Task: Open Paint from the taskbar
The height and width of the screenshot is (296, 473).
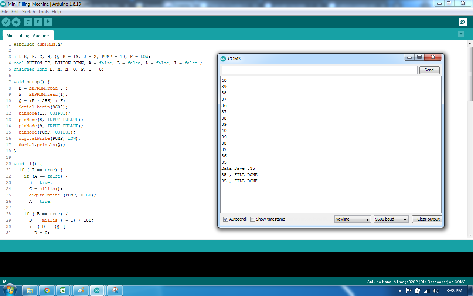Action: pyautogui.click(x=81, y=290)
